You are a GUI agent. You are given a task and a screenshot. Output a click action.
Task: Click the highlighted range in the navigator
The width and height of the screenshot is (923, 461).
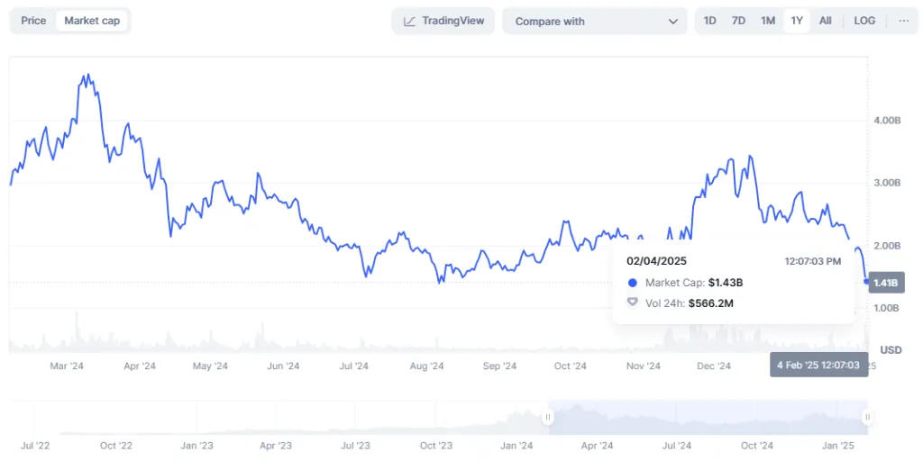pyautogui.click(x=708, y=417)
